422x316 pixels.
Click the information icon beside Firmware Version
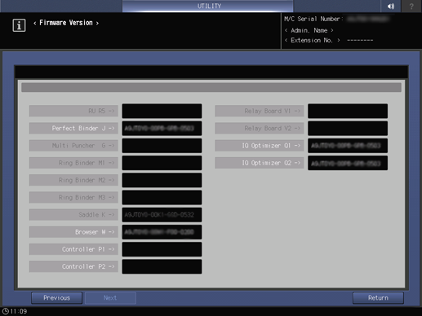coord(19,25)
